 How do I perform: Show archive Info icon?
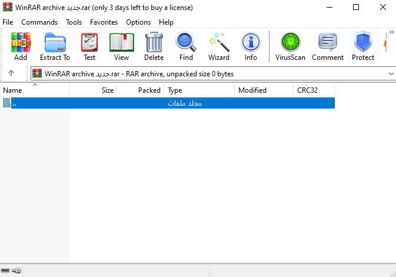click(x=251, y=42)
